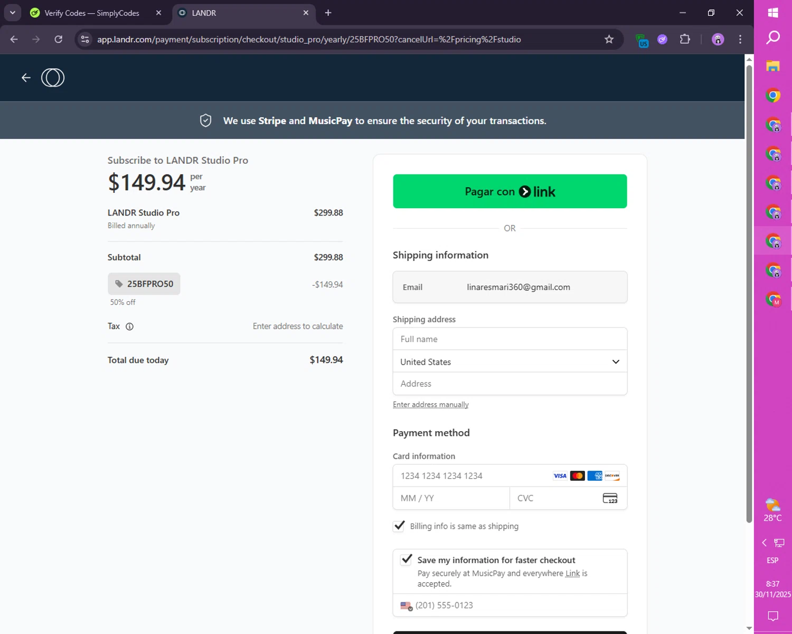The width and height of the screenshot is (792, 634).
Task: Open Windows taskbar search
Action: click(773, 37)
